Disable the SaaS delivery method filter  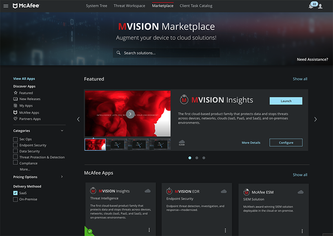pyautogui.click(x=14, y=193)
